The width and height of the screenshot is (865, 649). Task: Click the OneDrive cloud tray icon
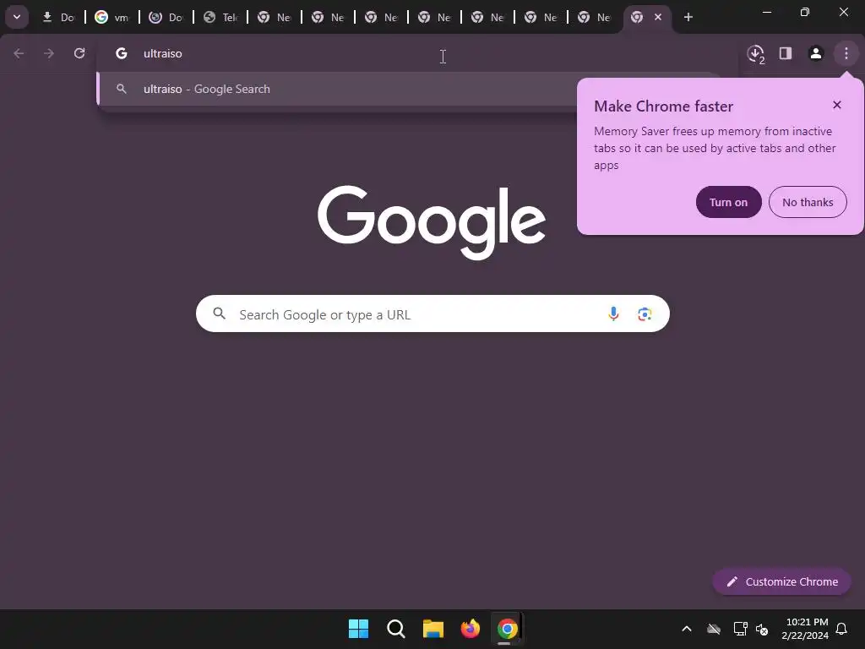point(714,629)
